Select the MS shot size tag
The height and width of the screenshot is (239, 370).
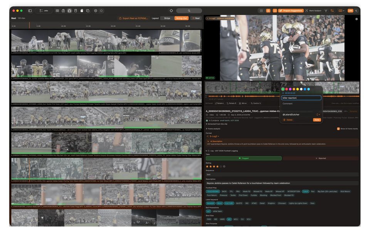[x=229, y=219]
